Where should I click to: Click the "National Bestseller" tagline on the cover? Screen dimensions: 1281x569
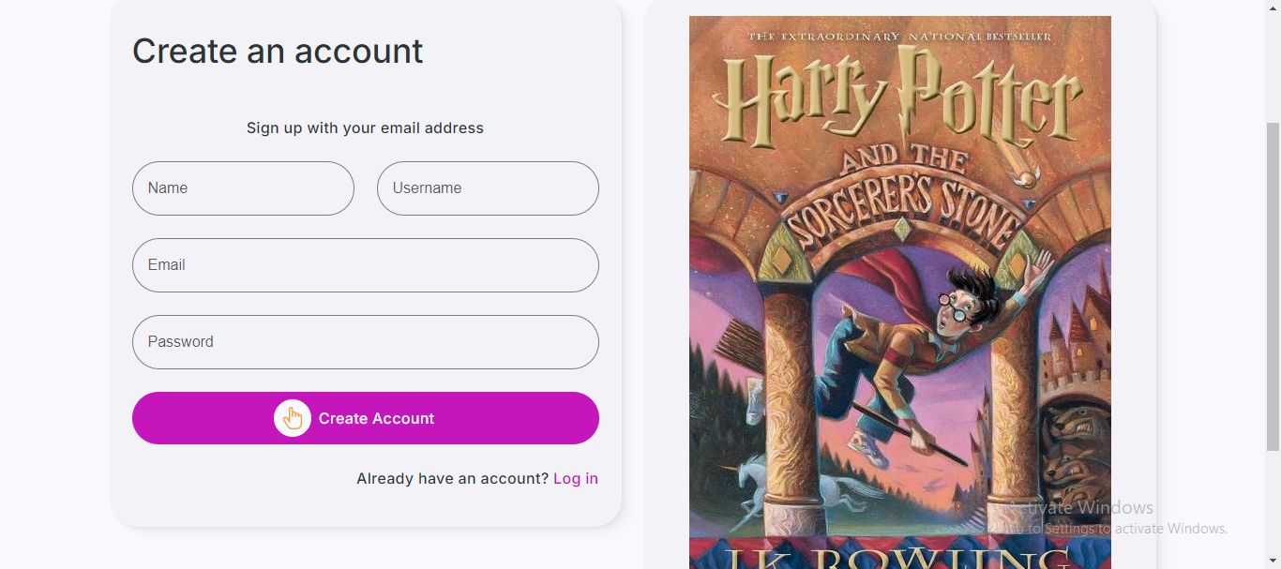(x=899, y=37)
